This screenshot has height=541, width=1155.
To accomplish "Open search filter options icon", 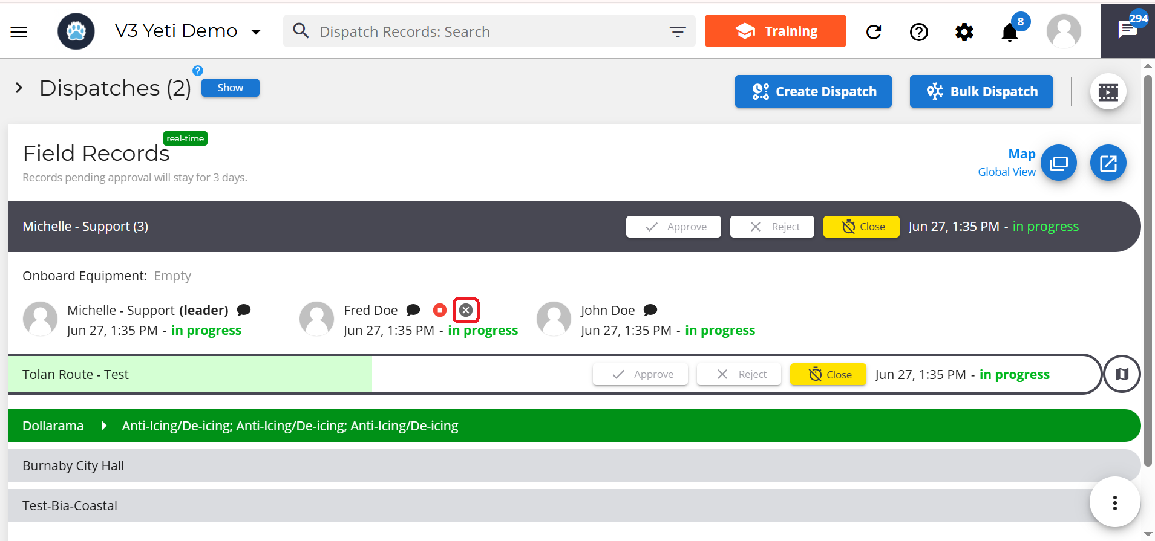I will point(678,31).
